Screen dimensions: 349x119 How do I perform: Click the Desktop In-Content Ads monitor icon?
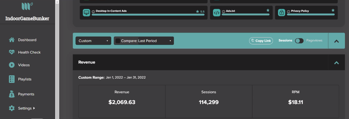pyautogui.click(x=86, y=13)
